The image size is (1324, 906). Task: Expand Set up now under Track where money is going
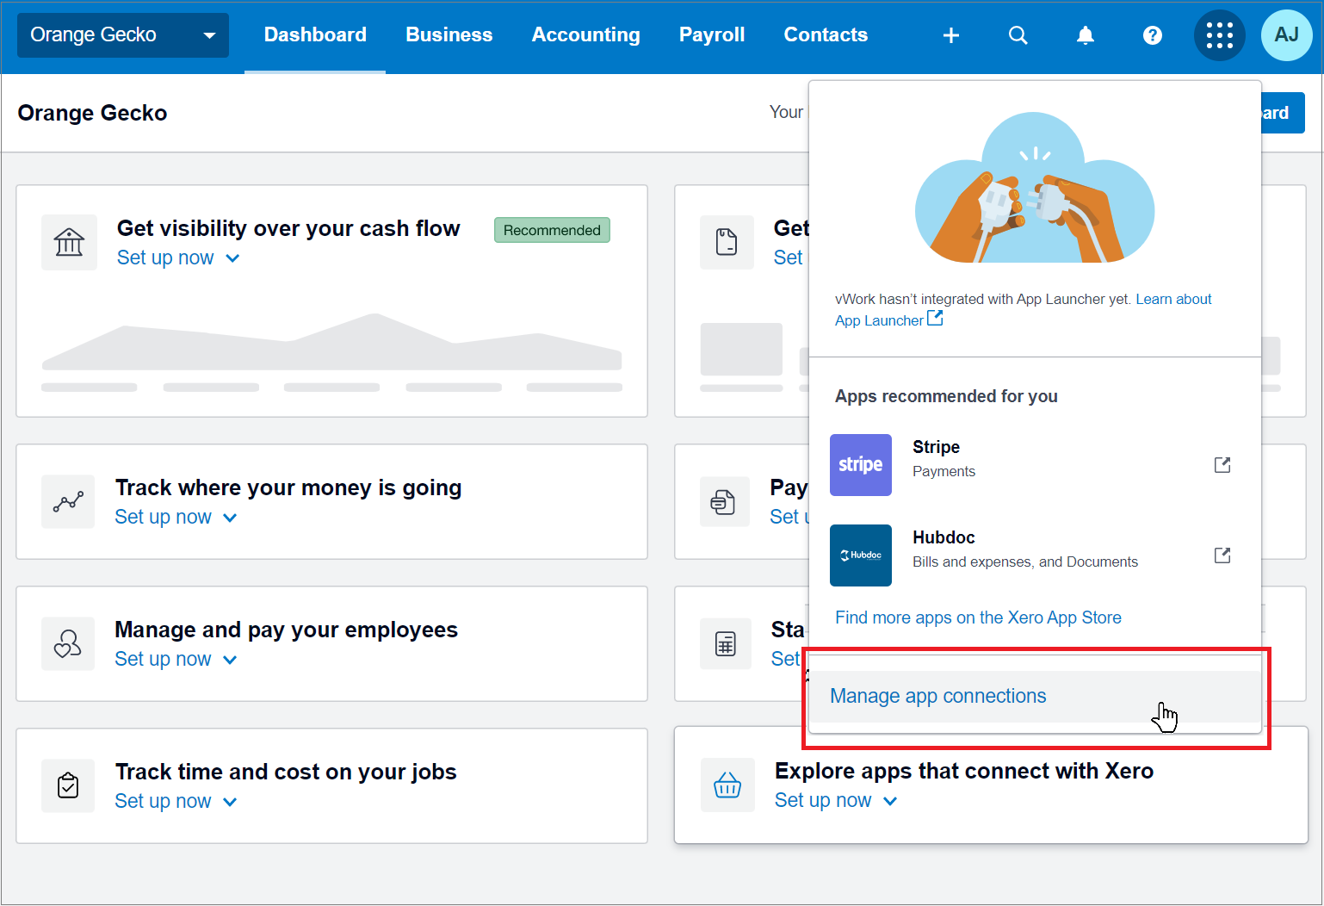point(176,517)
